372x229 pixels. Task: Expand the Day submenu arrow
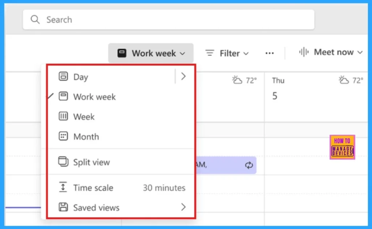click(183, 76)
